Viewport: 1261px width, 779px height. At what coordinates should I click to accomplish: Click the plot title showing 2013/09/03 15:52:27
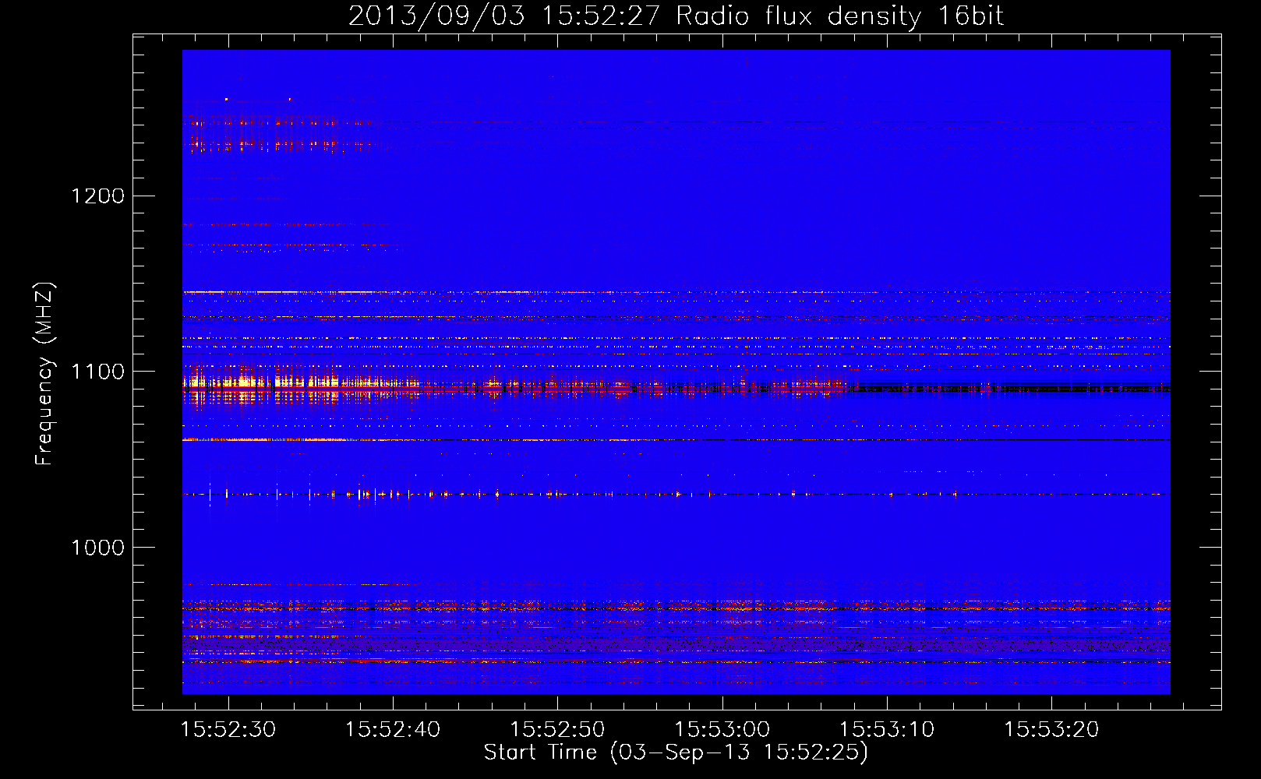(x=676, y=16)
